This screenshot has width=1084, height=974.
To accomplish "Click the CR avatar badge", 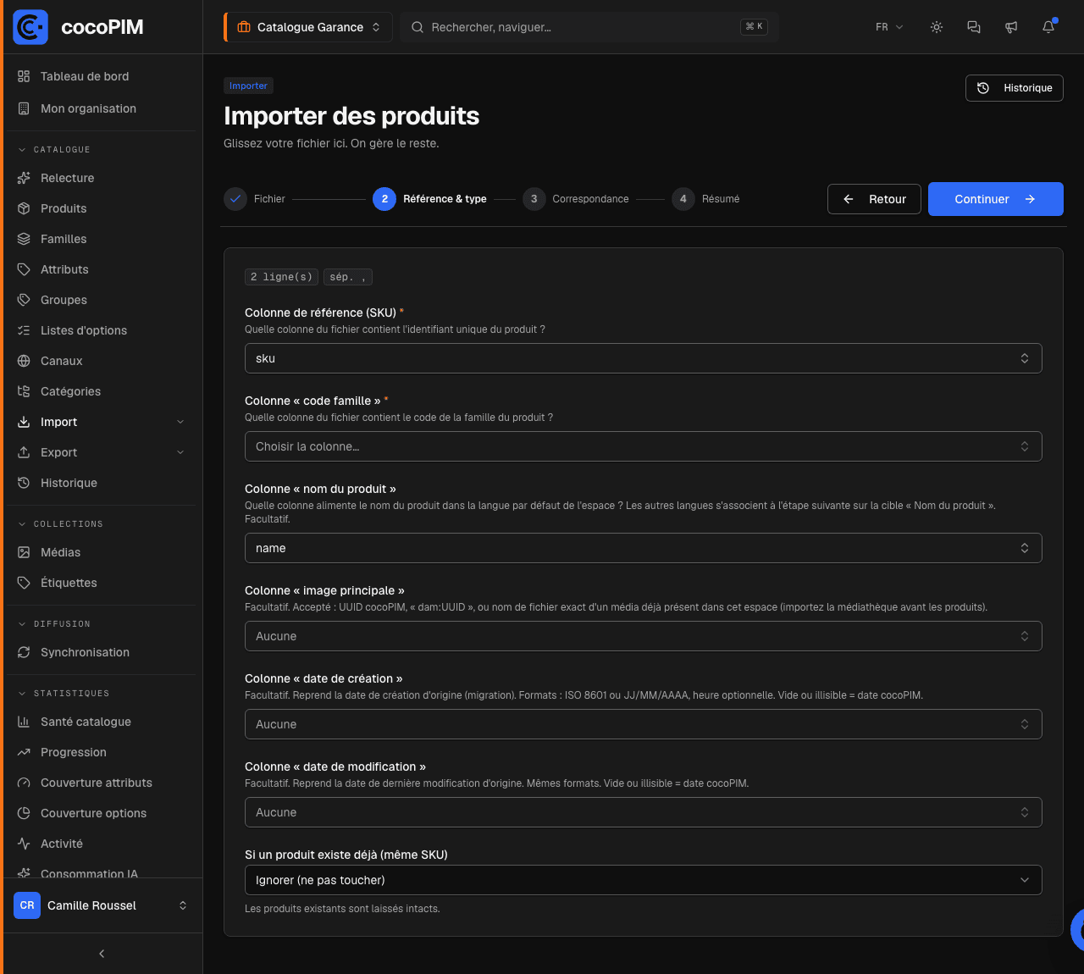I will [27, 905].
